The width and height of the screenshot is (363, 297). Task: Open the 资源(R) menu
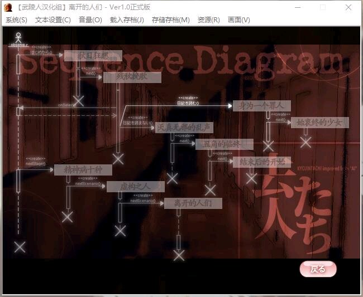[209, 20]
